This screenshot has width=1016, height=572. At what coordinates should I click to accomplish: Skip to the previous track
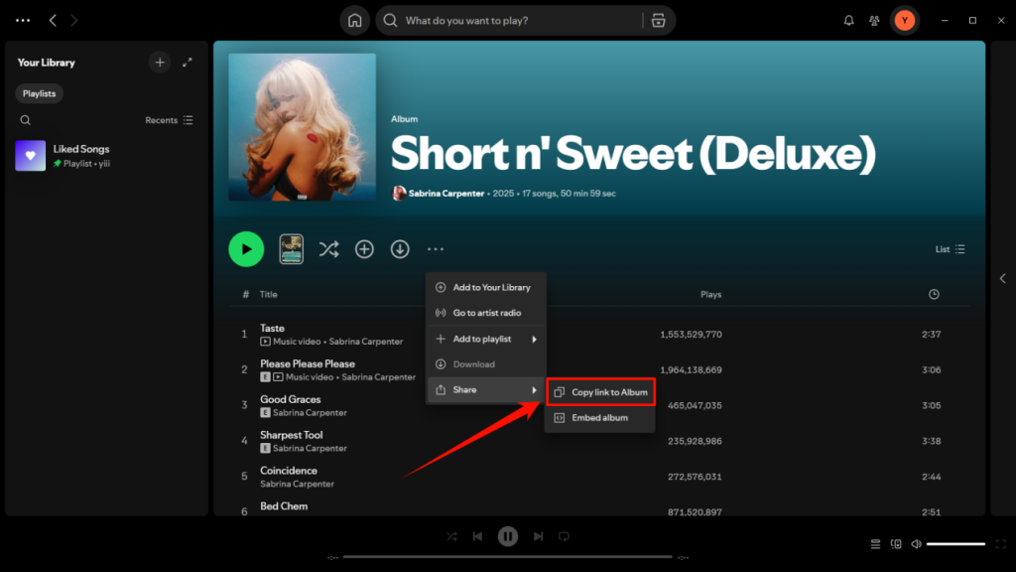(x=477, y=536)
